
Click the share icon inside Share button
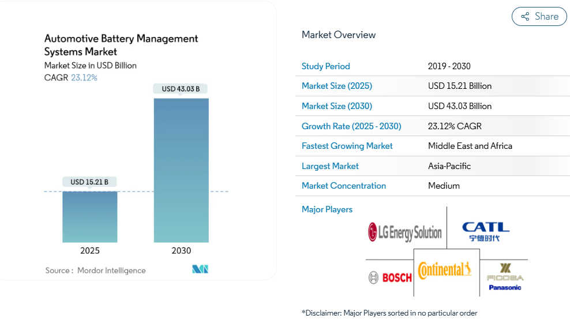(x=525, y=17)
